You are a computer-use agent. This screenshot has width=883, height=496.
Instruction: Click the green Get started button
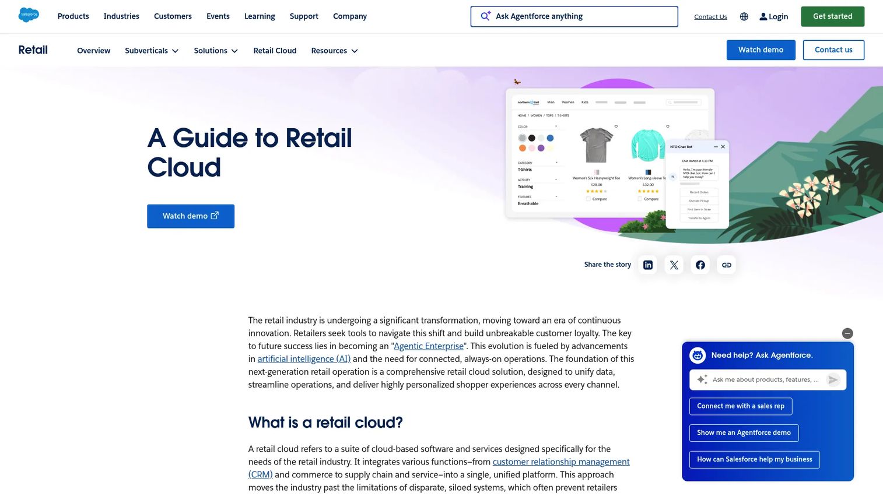coord(832,16)
